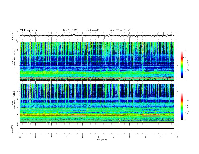Click the "ch.3(V)" axis label
Viewport: 199px width, 154px height.
(x=12, y=129)
